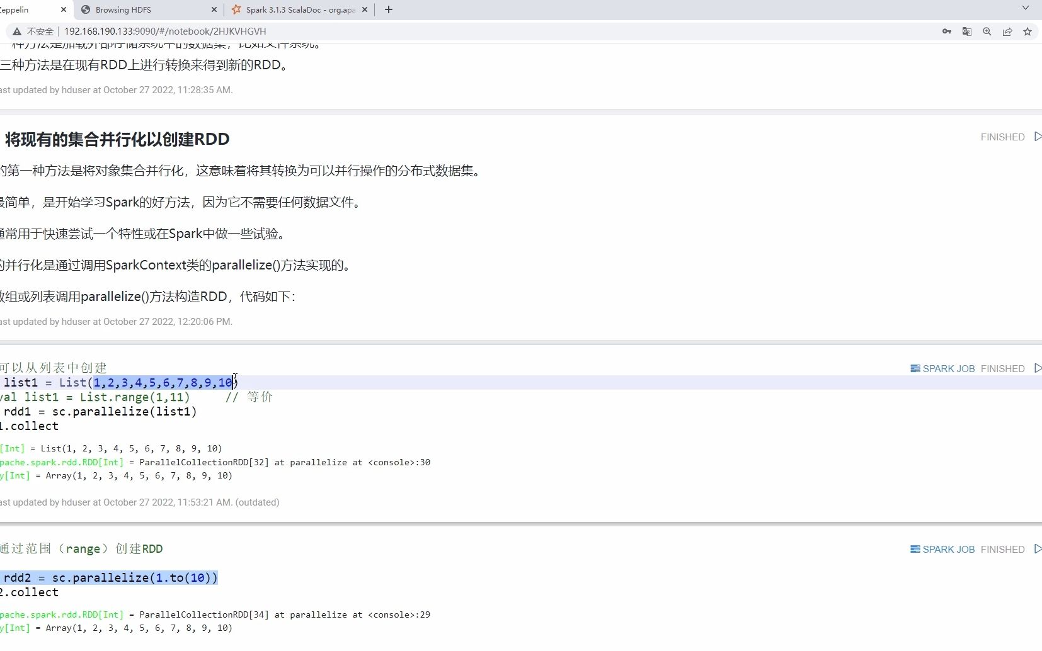This screenshot has height=651, width=1042.
Task: Open the zoom magnifier icon
Action: (x=987, y=31)
